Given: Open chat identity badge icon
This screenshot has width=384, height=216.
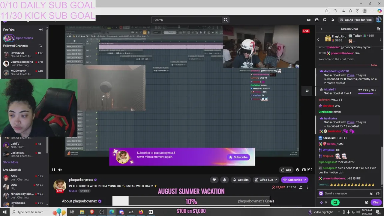Looking at the screenshot, I should tap(321, 193).
